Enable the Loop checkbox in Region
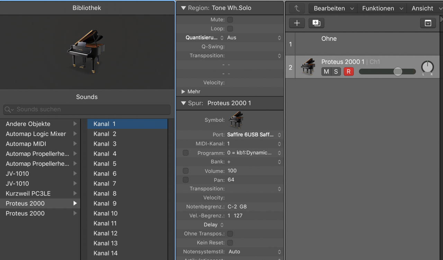443x260 pixels. coord(230,29)
